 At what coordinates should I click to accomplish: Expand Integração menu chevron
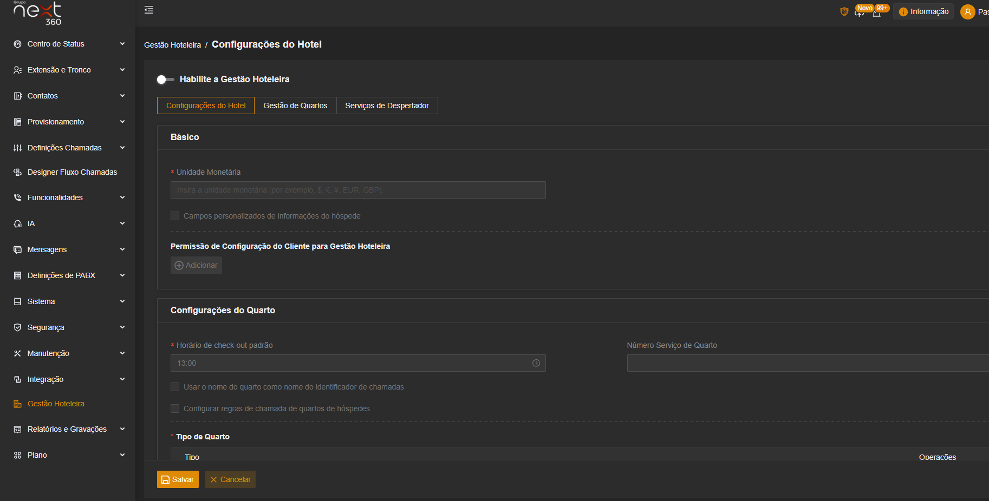click(122, 379)
